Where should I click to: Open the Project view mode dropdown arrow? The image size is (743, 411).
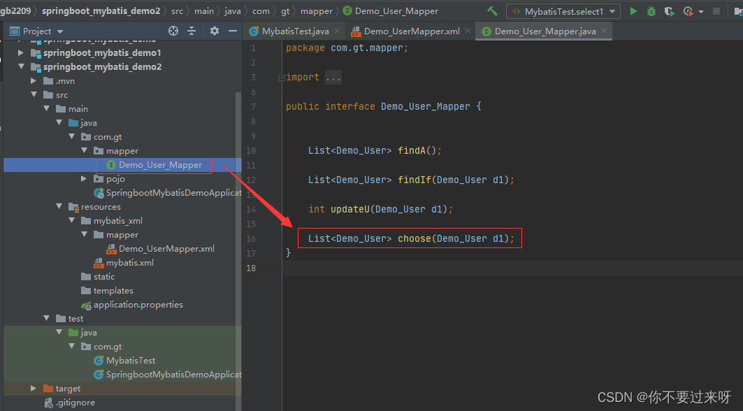point(60,31)
